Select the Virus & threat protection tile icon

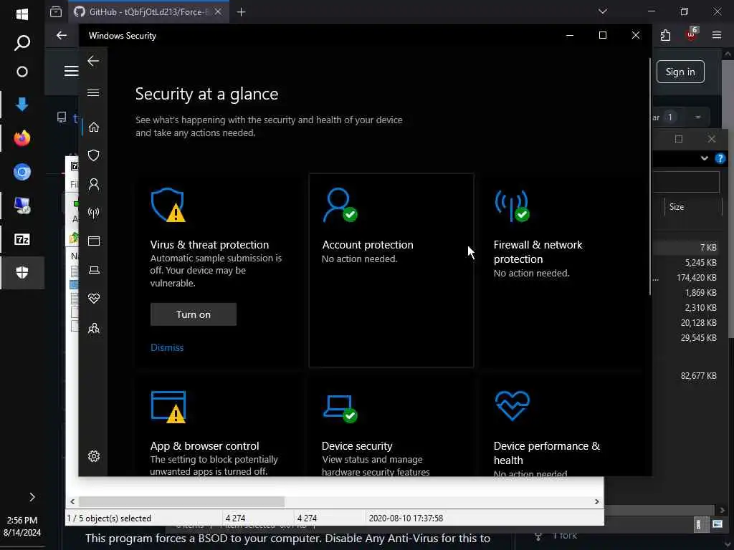click(x=168, y=205)
